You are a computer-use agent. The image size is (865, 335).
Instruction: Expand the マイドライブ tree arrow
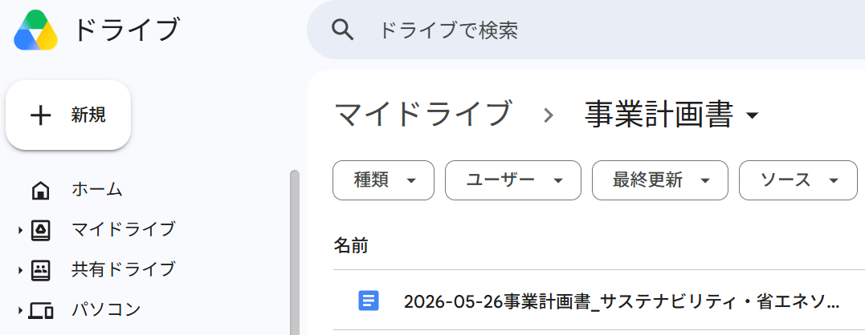pos(20,230)
